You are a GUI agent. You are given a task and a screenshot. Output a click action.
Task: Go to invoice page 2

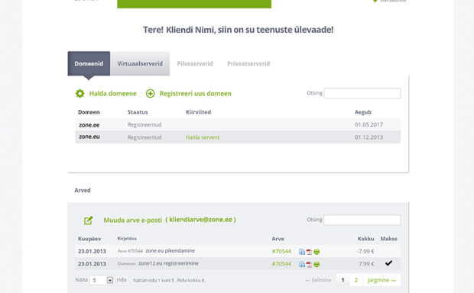pyautogui.click(x=356, y=280)
